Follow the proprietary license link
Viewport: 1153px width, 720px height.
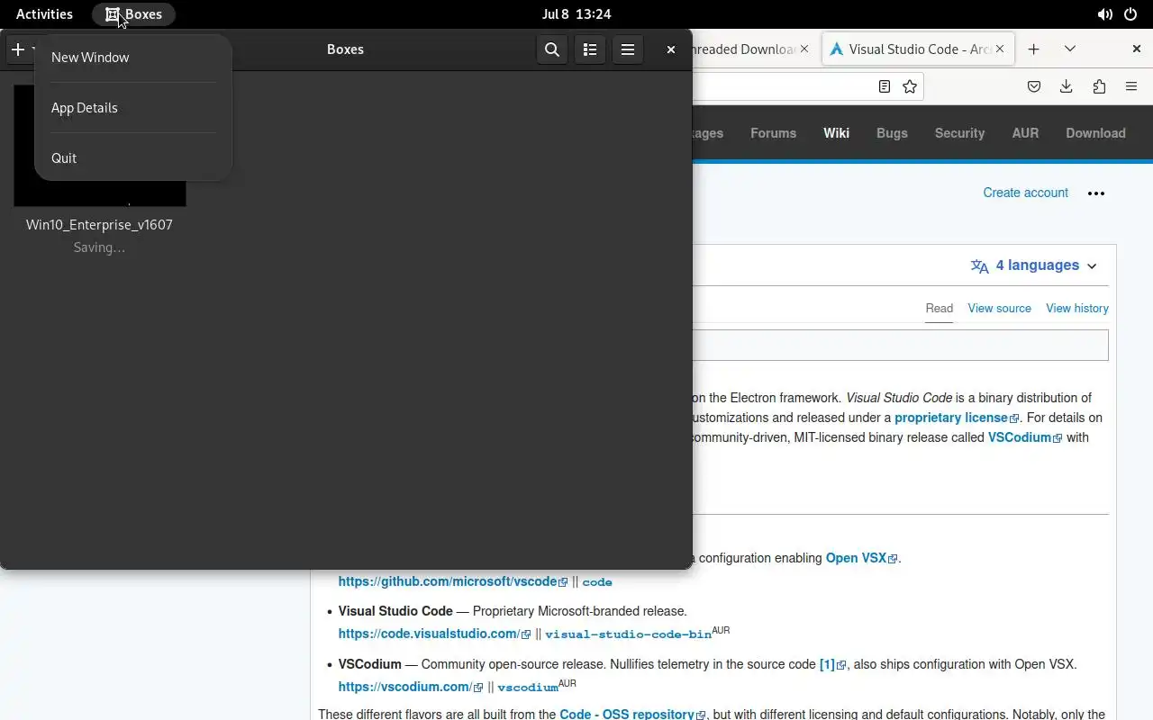coord(957,418)
